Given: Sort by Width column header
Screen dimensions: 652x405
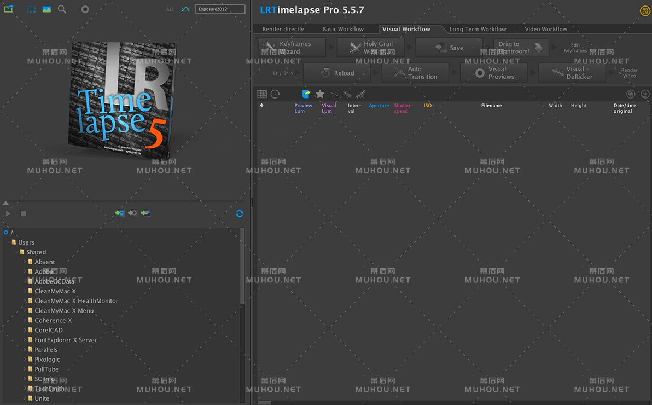Looking at the screenshot, I should [x=555, y=105].
